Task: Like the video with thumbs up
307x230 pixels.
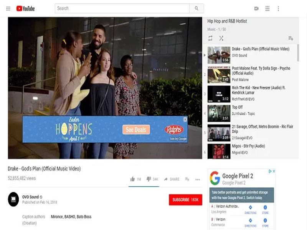Action: coord(133,179)
